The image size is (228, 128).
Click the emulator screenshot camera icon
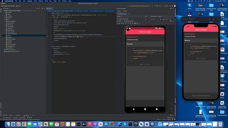pos(135,23)
